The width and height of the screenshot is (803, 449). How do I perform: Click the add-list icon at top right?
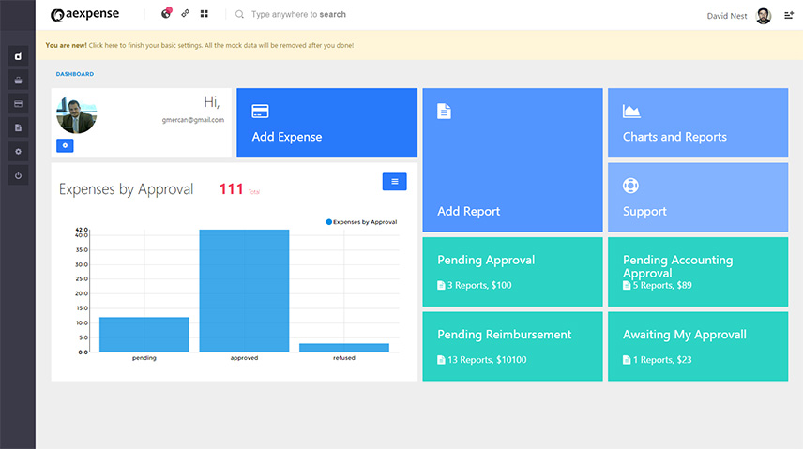788,15
